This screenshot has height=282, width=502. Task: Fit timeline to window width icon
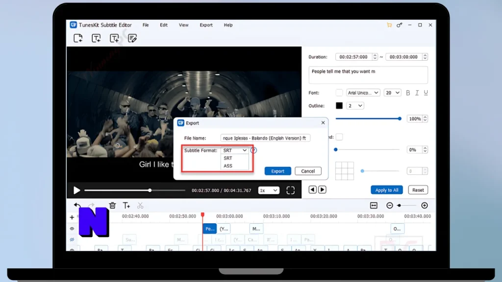click(374, 205)
